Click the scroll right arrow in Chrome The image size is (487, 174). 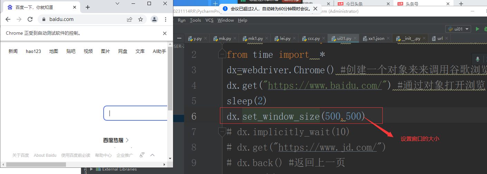[x=164, y=165]
